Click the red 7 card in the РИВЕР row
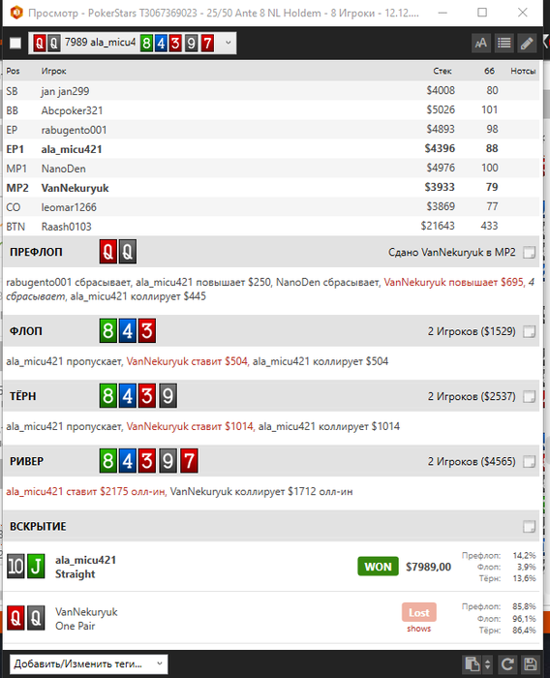 [189, 461]
